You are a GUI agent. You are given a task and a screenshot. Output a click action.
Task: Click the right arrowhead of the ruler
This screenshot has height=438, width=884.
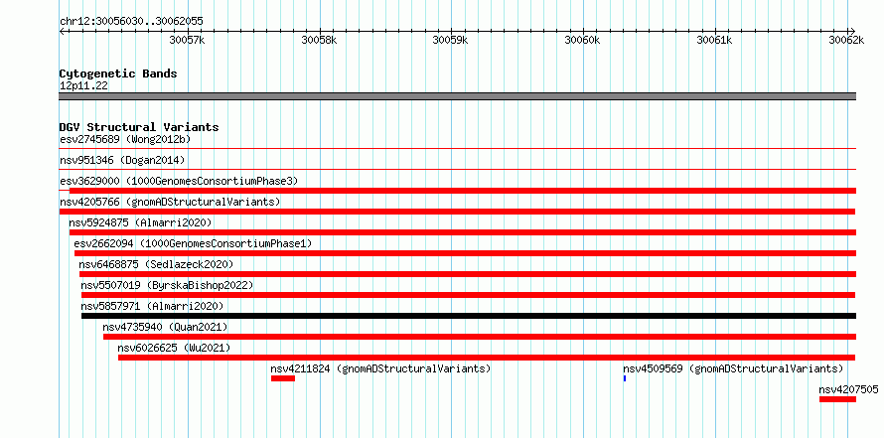(853, 31)
